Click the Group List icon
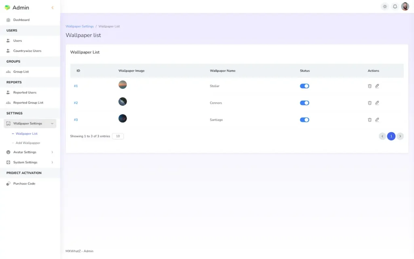 tap(8, 72)
